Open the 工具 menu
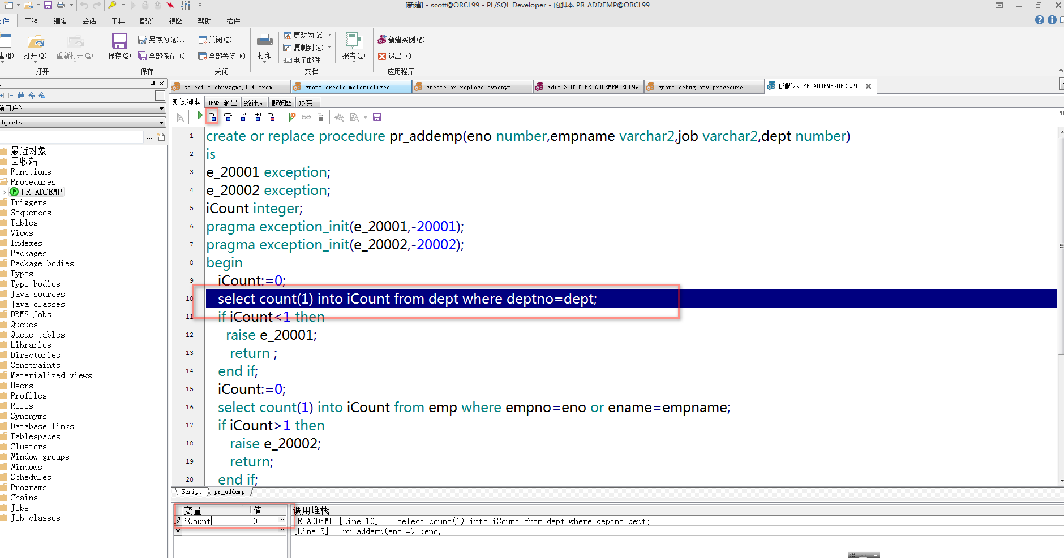Viewport: 1064px width, 558px height. (118, 21)
